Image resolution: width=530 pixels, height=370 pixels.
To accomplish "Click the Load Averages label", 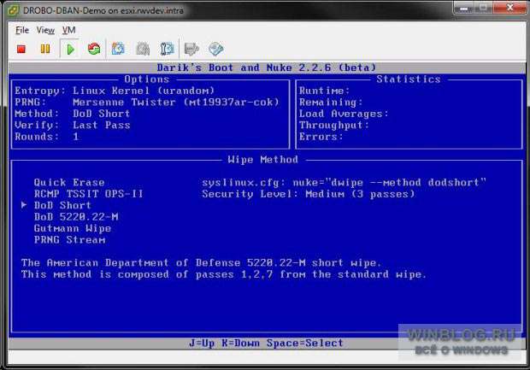I will [344, 114].
